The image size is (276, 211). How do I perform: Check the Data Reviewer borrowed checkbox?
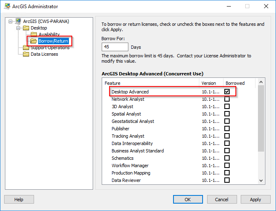tap(227, 180)
